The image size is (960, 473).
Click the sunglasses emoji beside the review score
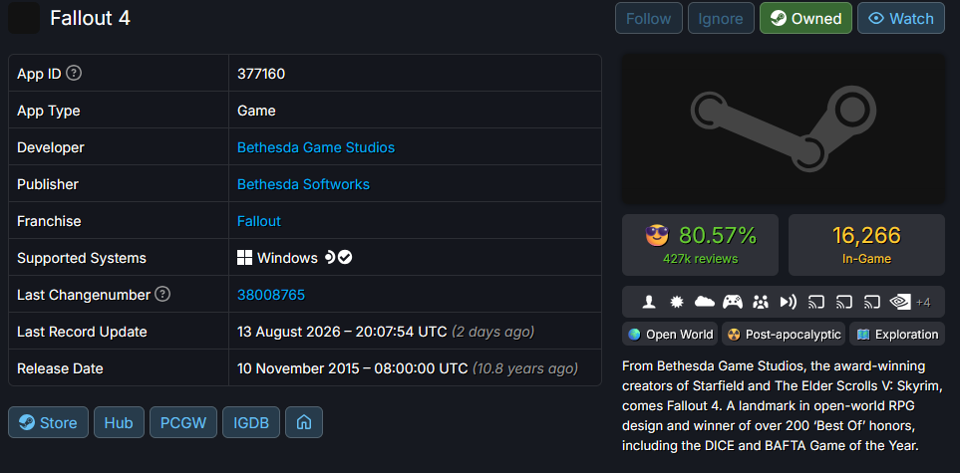(658, 236)
